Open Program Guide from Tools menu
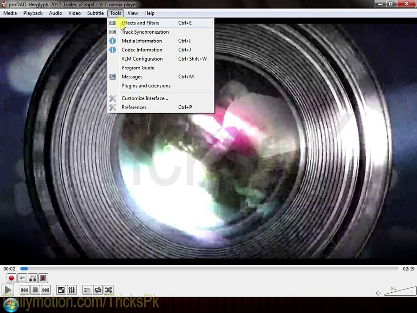The height and width of the screenshot is (313, 417). pyautogui.click(x=161, y=68)
